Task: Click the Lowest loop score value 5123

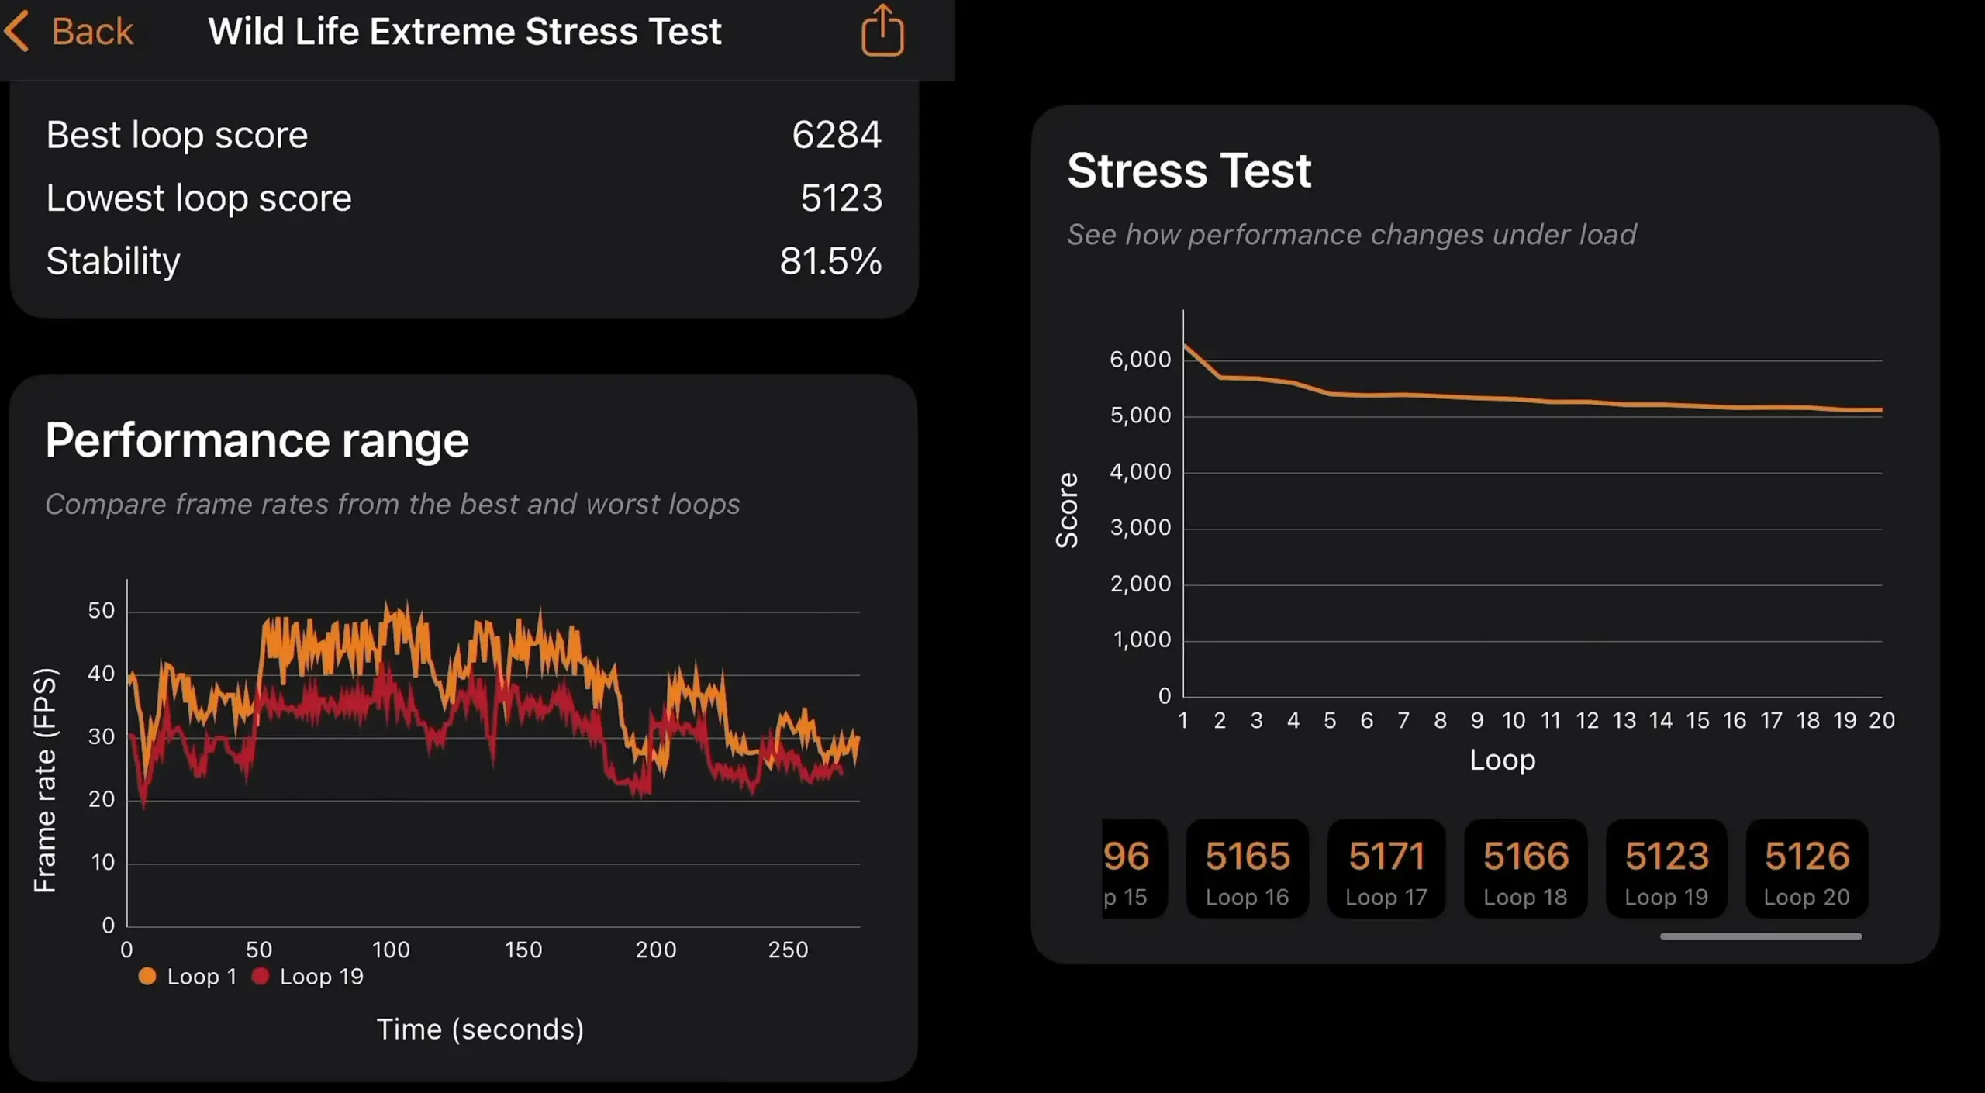Action: [841, 198]
